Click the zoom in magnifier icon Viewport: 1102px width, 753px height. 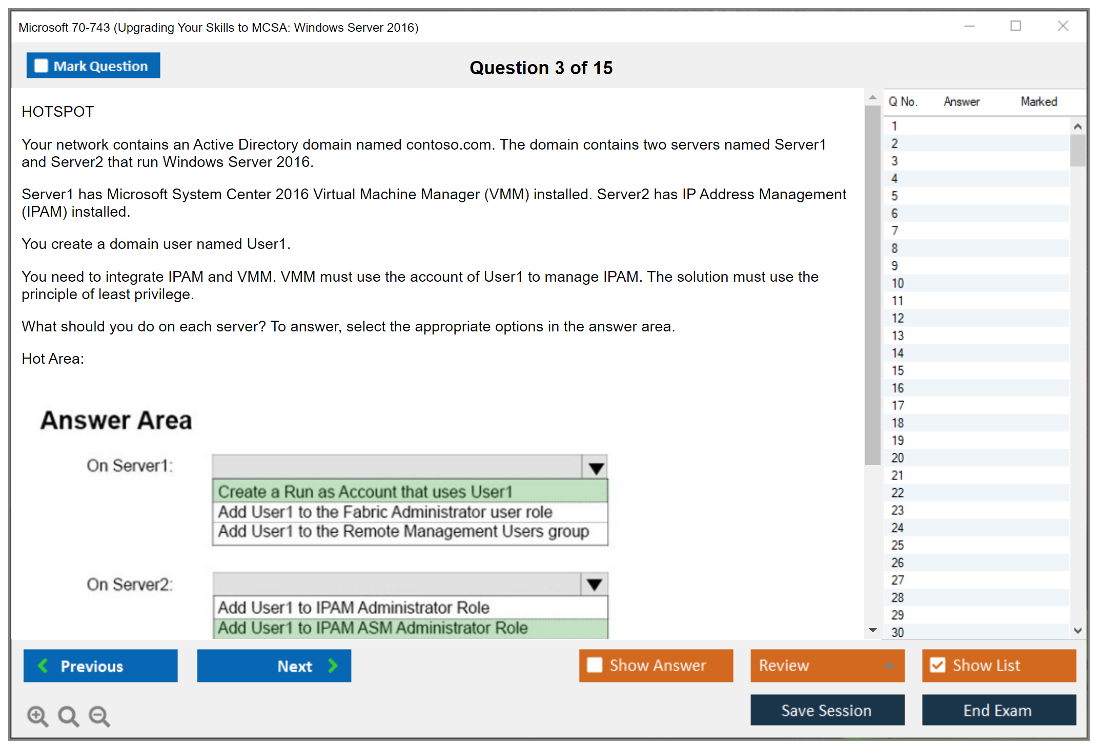click(x=37, y=716)
